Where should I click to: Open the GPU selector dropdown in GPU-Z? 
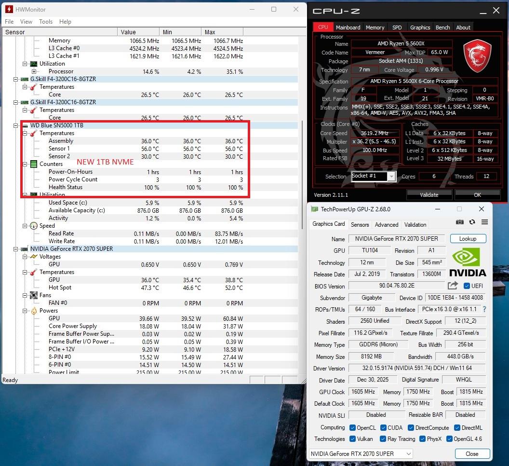[361, 453]
